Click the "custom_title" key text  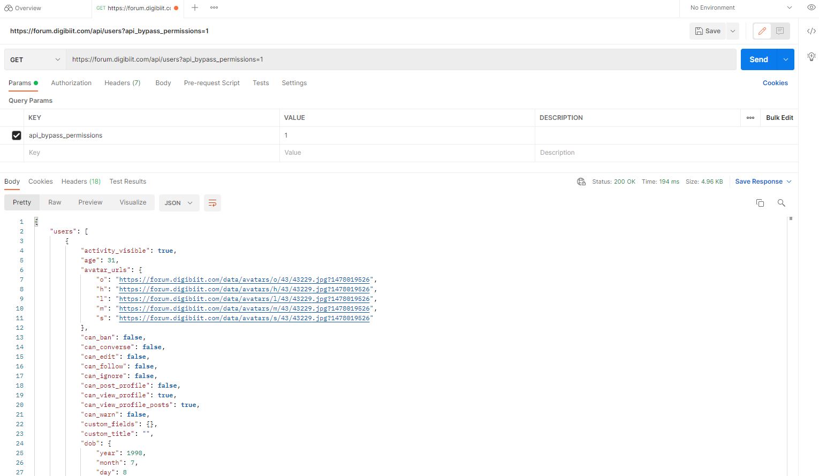(x=108, y=434)
